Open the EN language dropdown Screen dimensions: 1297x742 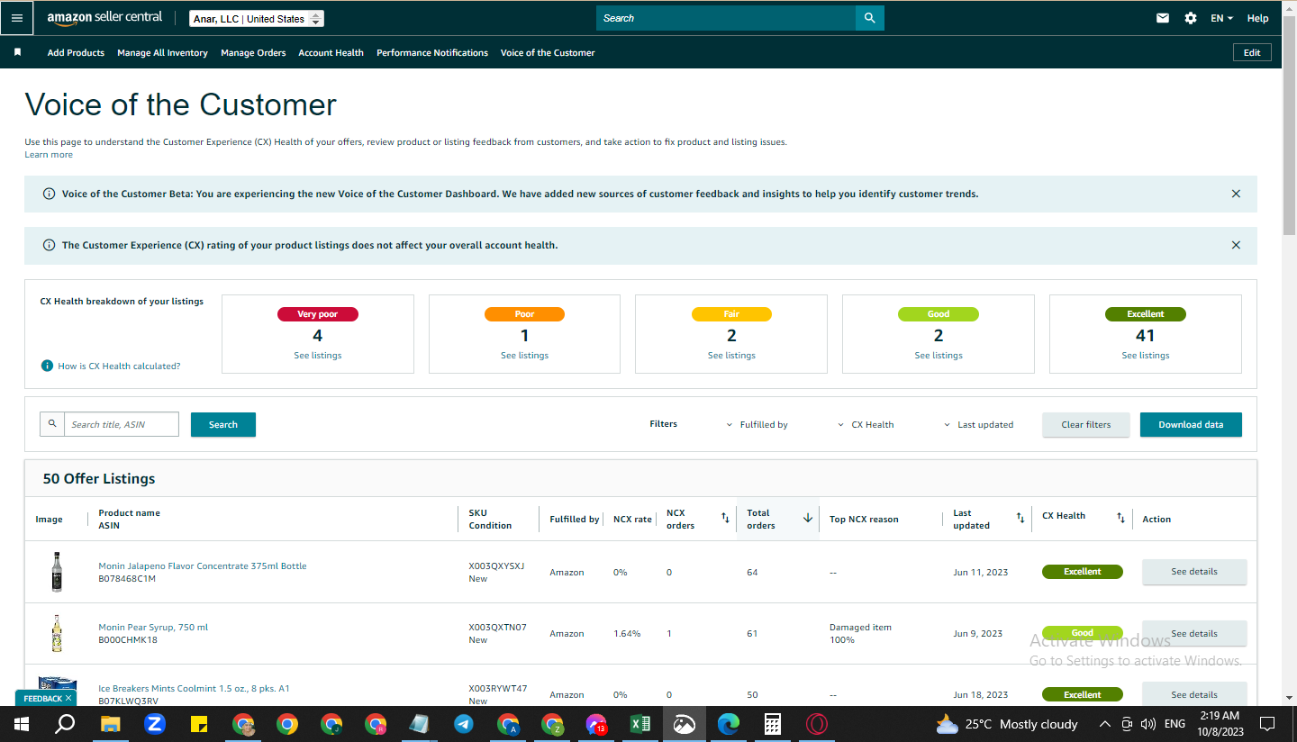pyautogui.click(x=1222, y=18)
